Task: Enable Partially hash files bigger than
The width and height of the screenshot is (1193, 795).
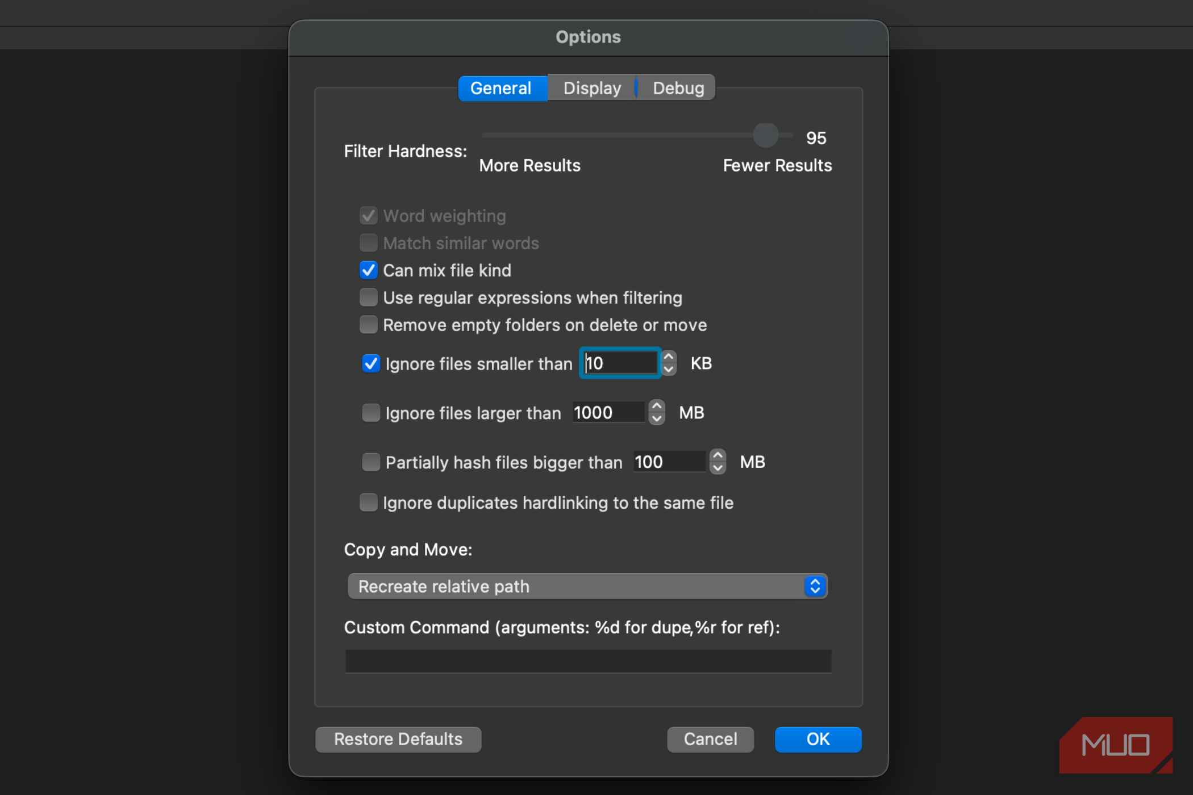Action: pyautogui.click(x=371, y=462)
